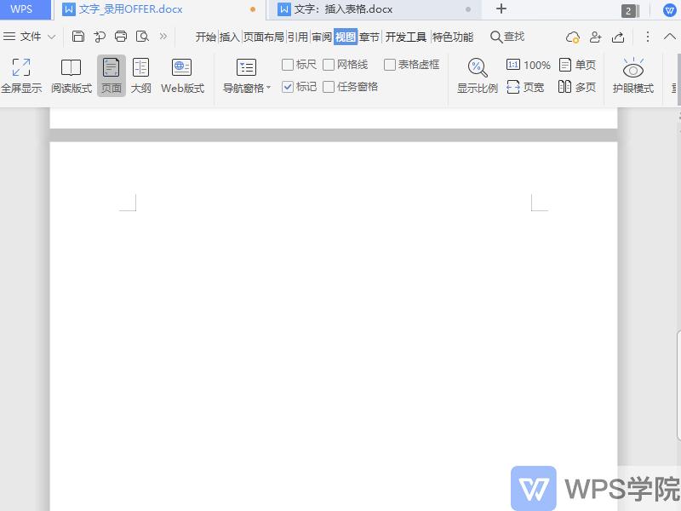Screen dimensions: 681x511
Task: Switch to 阅读版式 reading layout
Action: point(72,76)
